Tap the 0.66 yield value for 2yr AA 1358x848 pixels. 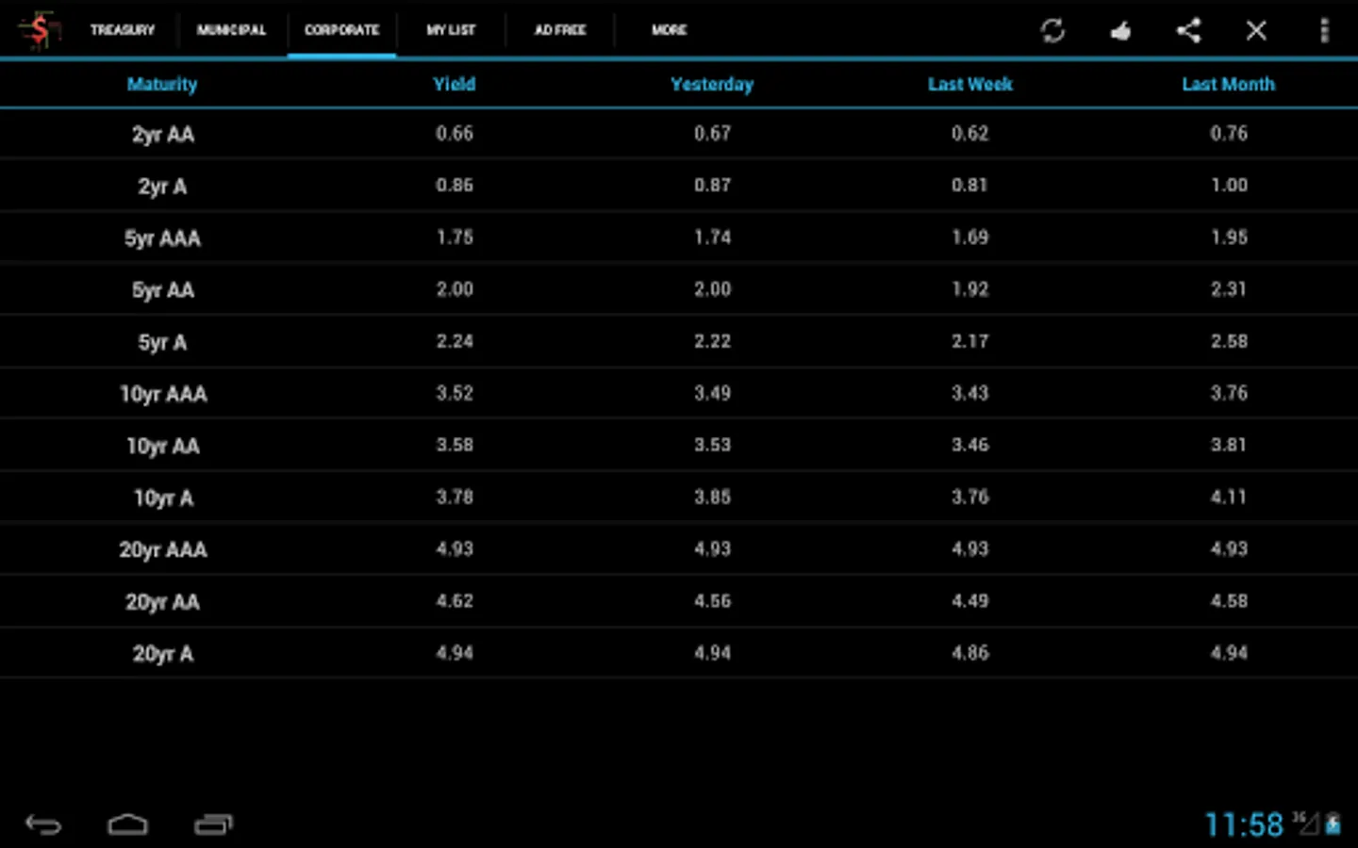click(455, 134)
